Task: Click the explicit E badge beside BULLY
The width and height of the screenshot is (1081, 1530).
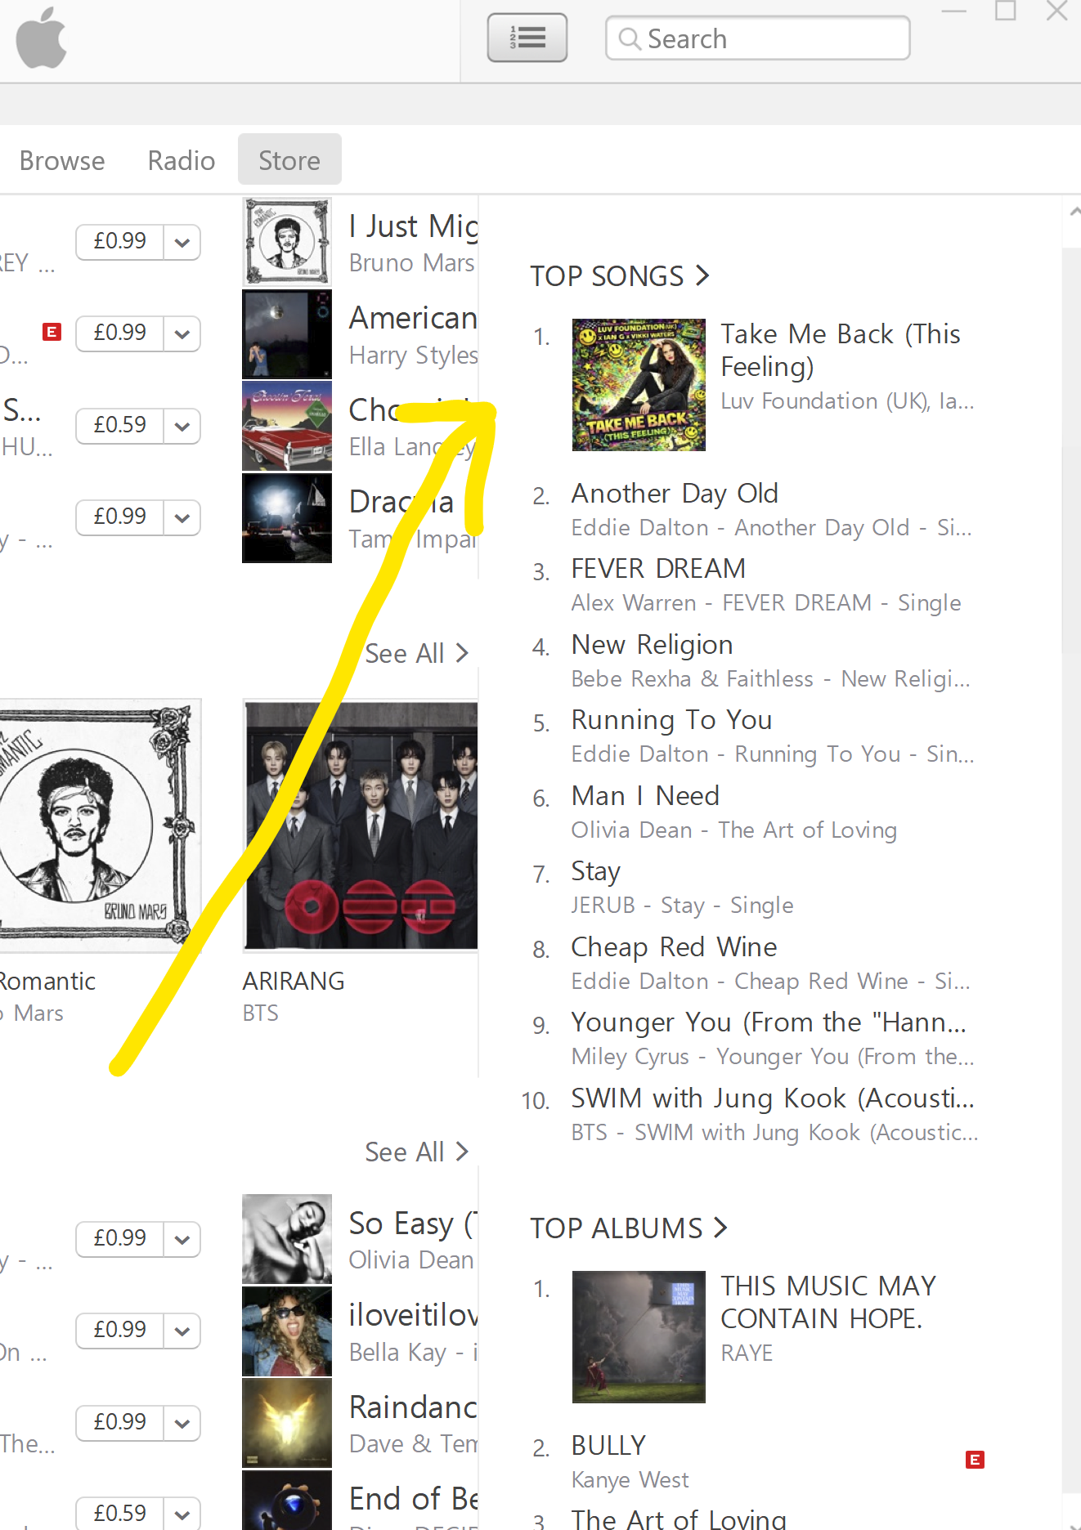Action: [x=975, y=1460]
